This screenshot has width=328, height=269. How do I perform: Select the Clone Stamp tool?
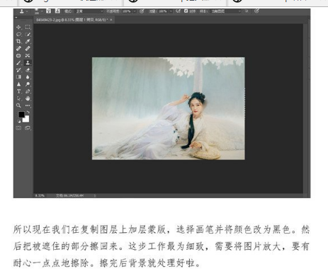coord(28,63)
